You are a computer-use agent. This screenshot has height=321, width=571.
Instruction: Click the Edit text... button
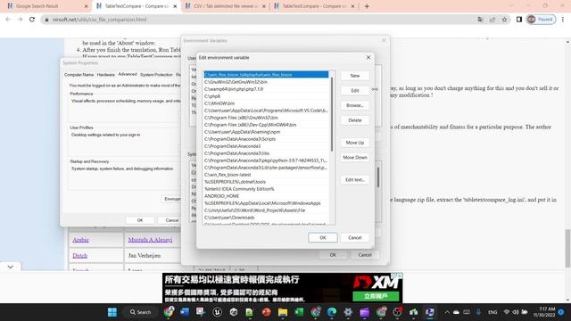355,180
